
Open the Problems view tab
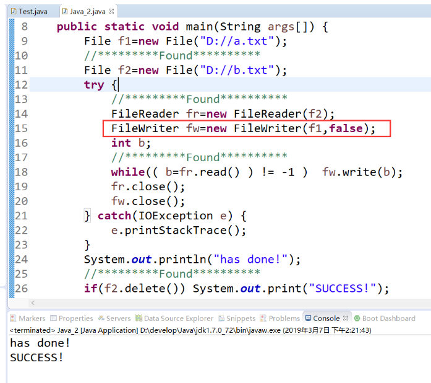pos(284,318)
